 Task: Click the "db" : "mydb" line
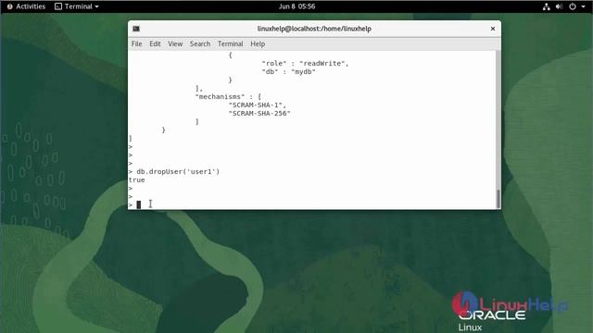point(288,72)
